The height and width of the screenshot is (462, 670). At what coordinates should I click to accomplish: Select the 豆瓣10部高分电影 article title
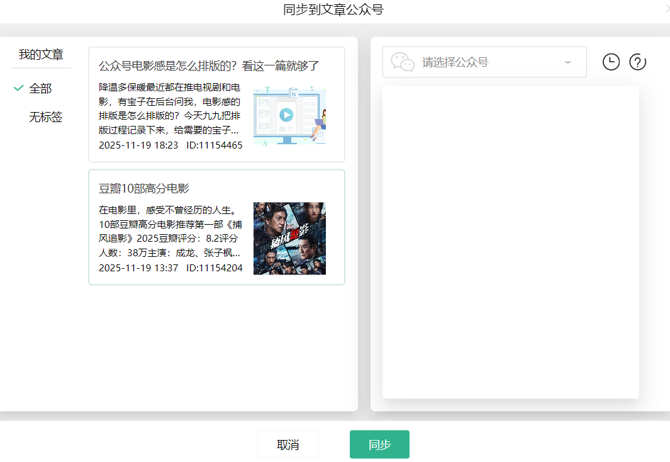[x=144, y=189]
